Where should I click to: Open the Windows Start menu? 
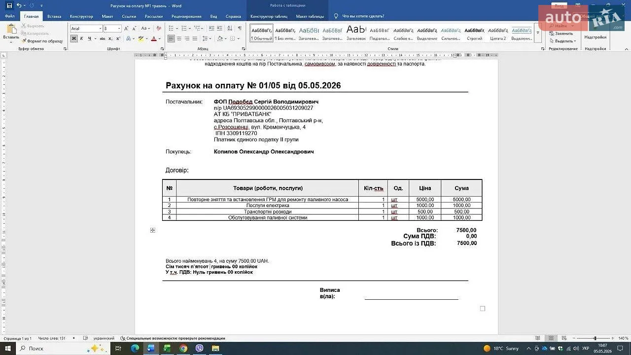8,348
